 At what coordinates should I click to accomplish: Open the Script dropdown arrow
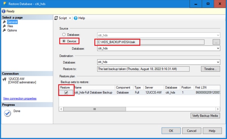pyautogui.click(x=70, y=18)
